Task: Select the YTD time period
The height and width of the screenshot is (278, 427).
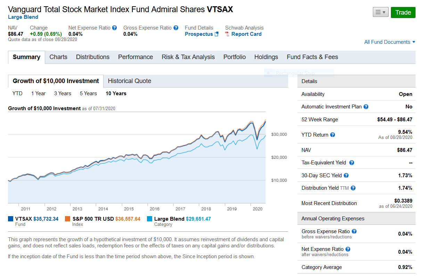Action: [x=17, y=93]
